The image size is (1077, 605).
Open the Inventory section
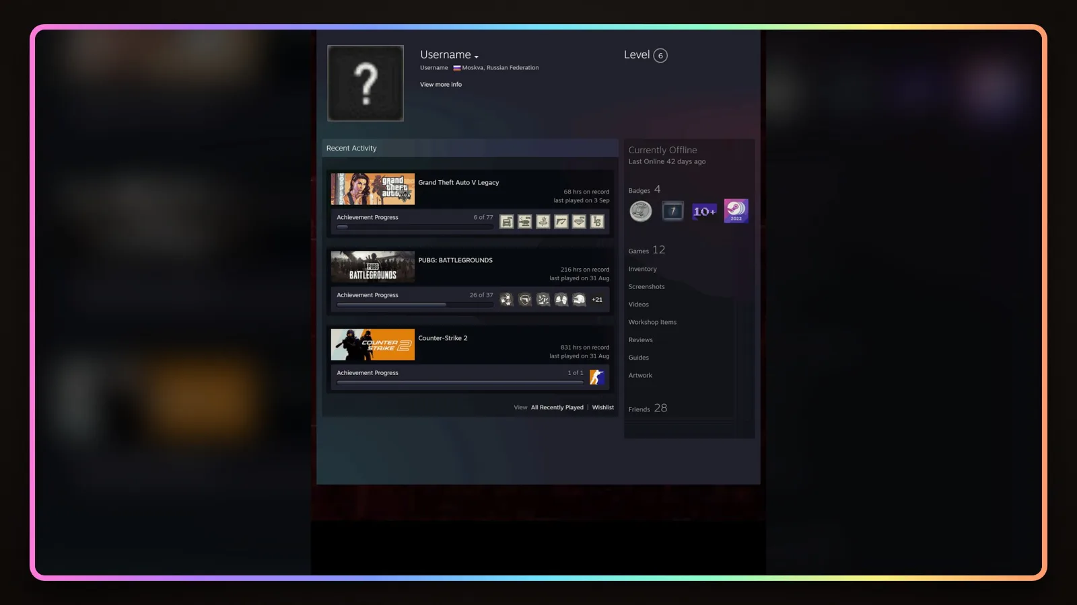click(x=643, y=269)
